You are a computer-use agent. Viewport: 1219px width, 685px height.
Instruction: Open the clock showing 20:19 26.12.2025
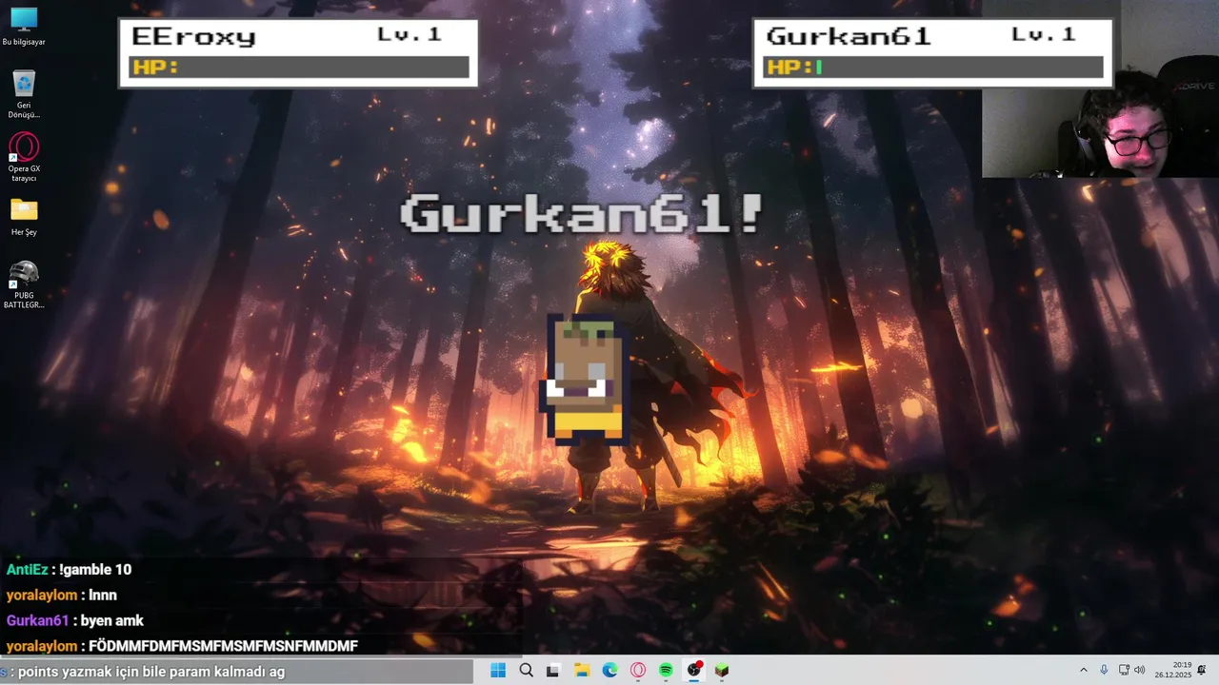pos(1173,671)
